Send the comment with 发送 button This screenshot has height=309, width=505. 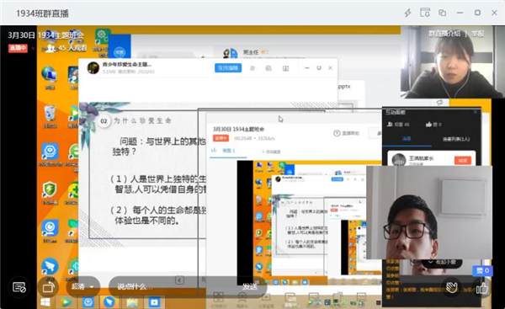(250, 286)
